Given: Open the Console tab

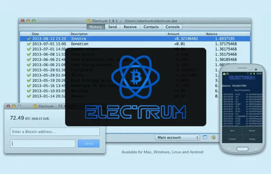Looking at the screenshot, I should coord(172,27).
